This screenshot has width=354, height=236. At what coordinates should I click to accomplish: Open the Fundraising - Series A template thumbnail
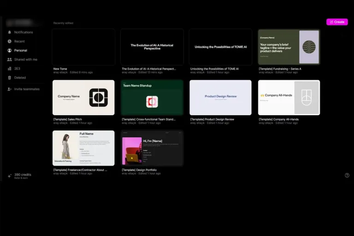[x=289, y=47]
